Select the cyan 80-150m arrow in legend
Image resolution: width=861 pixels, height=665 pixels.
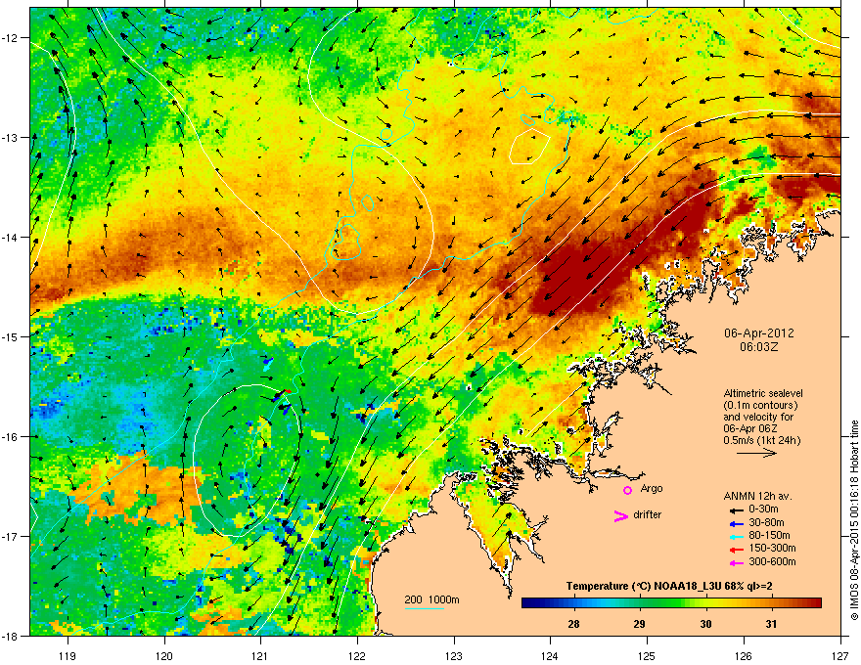(737, 536)
